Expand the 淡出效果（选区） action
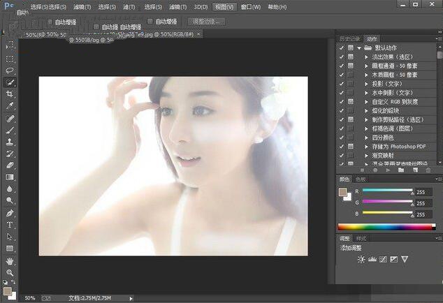443x303 pixels. (366, 57)
